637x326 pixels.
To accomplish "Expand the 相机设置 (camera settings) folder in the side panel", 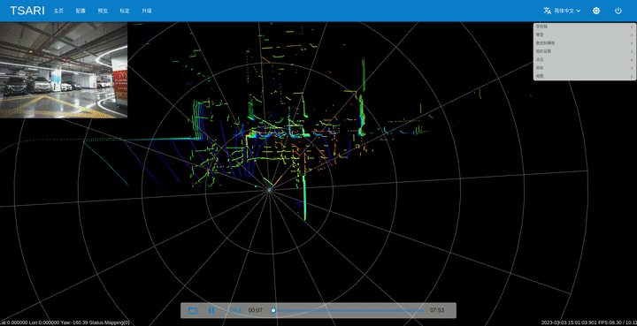I will [x=585, y=51].
